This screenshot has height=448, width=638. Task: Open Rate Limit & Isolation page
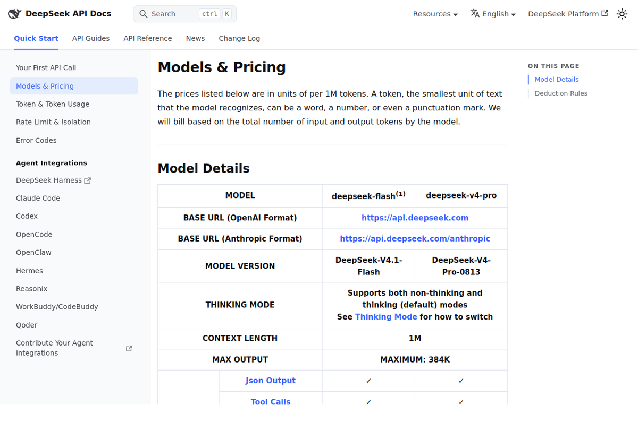coord(74,122)
